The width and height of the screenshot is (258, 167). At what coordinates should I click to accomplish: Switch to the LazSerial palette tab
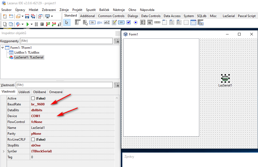click(229, 16)
